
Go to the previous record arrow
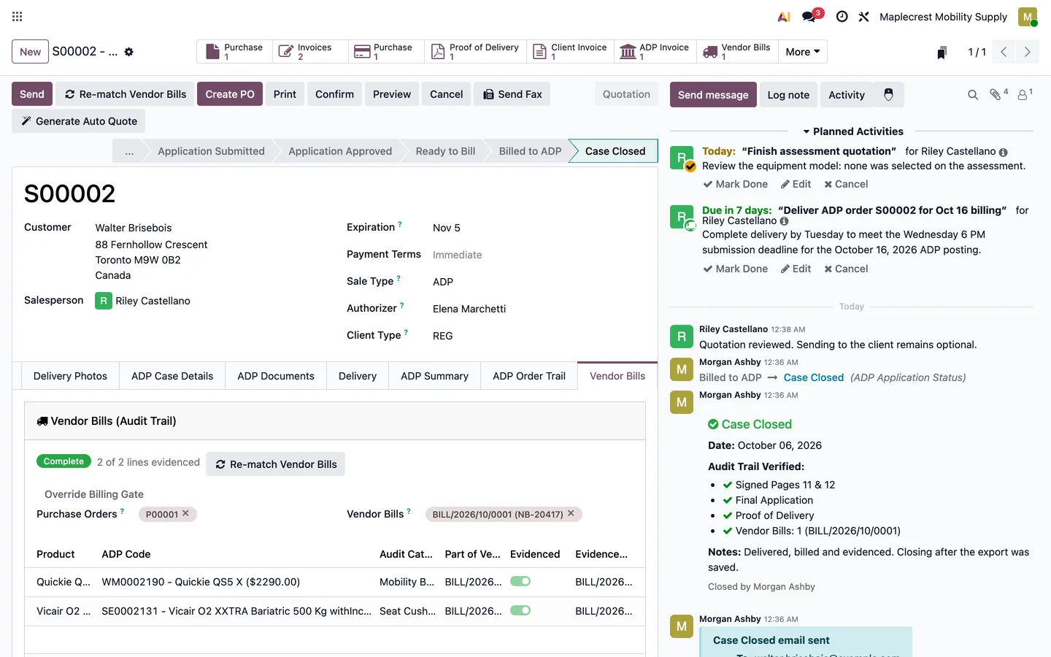point(1004,52)
